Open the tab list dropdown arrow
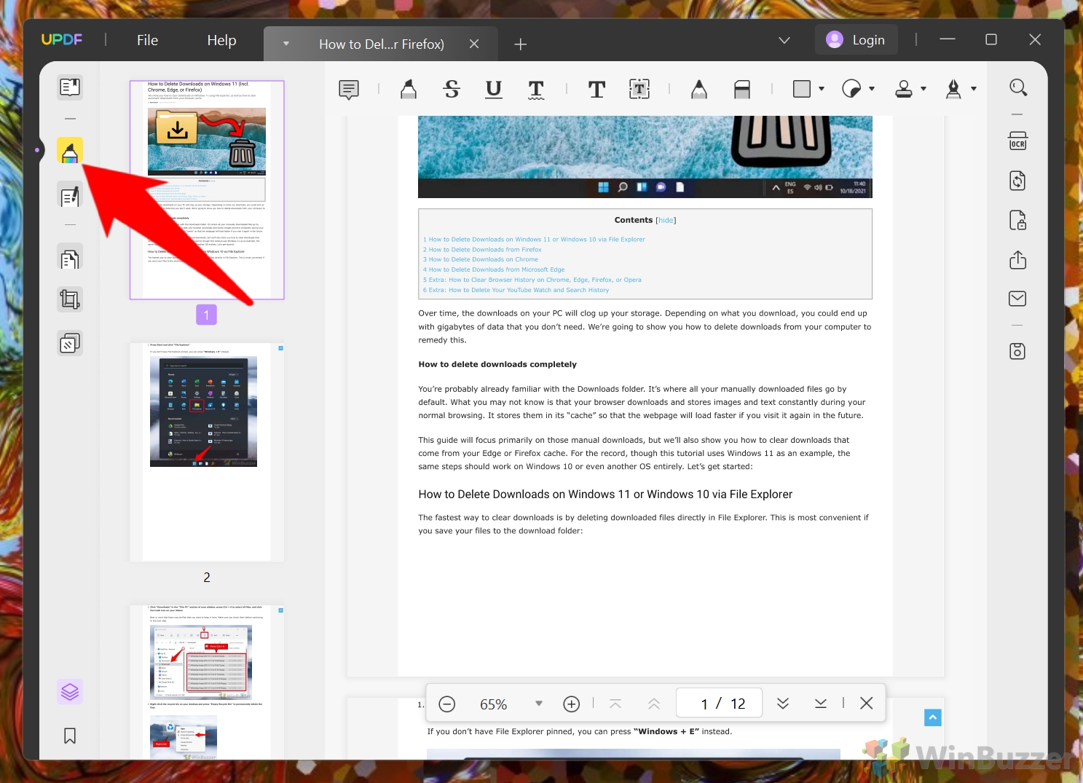This screenshot has height=783, width=1083. click(286, 44)
